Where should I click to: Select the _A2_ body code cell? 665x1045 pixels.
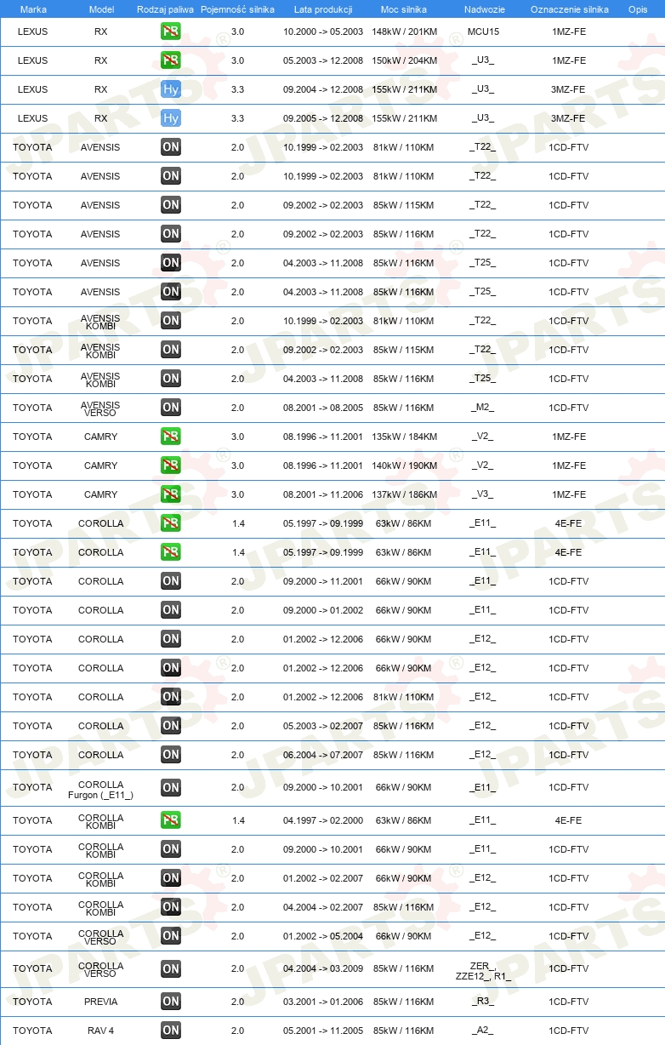coord(483,1031)
